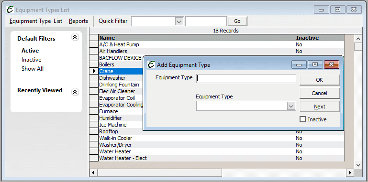368x182 pixels.
Task: Open the Quick Filter dropdown
Action: coord(179,21)
